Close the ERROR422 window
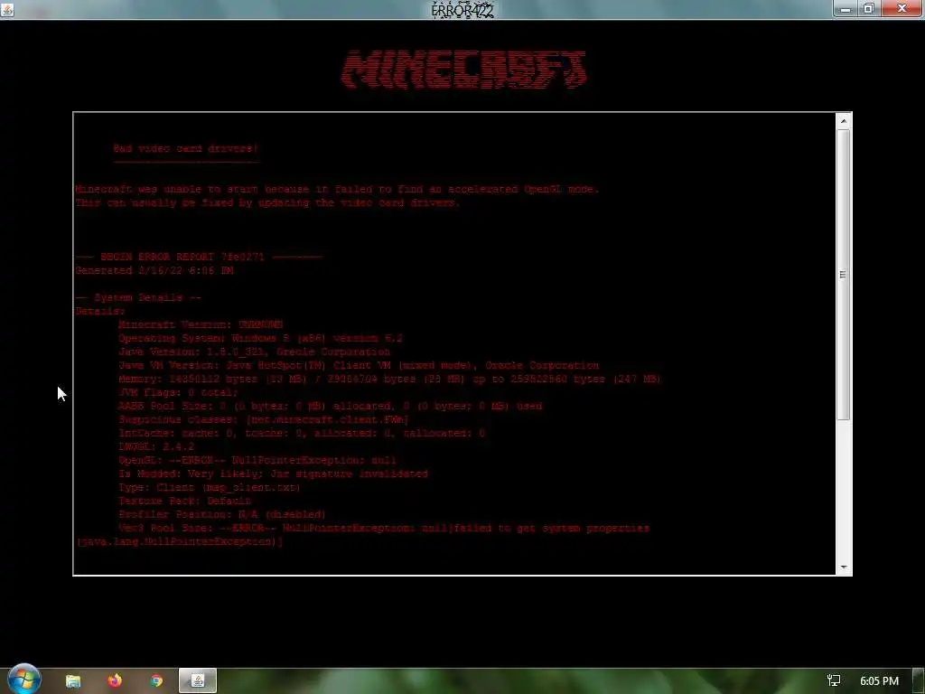925x694 pixels. [902, 9]
